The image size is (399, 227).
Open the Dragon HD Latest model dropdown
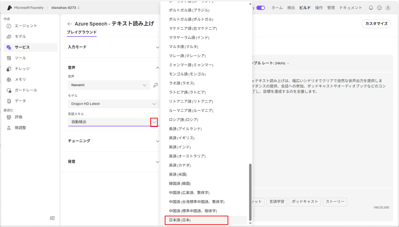[114, 104]
